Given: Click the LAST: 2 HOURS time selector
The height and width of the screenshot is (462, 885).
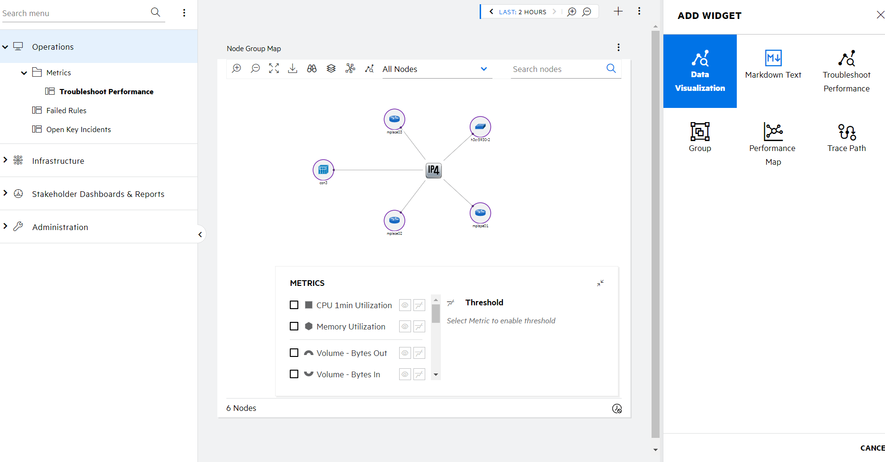Looking at the screenshot, I should point(522,12).
